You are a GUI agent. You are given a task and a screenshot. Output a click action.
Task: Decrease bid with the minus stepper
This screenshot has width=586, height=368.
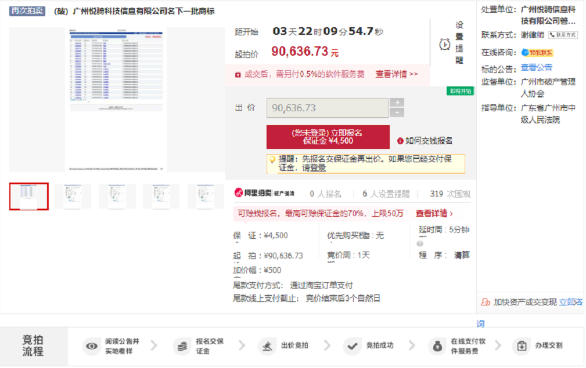point(397,112)
